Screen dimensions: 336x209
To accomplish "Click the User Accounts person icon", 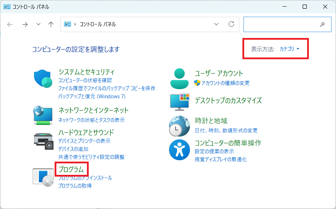I will click(179, 78).
